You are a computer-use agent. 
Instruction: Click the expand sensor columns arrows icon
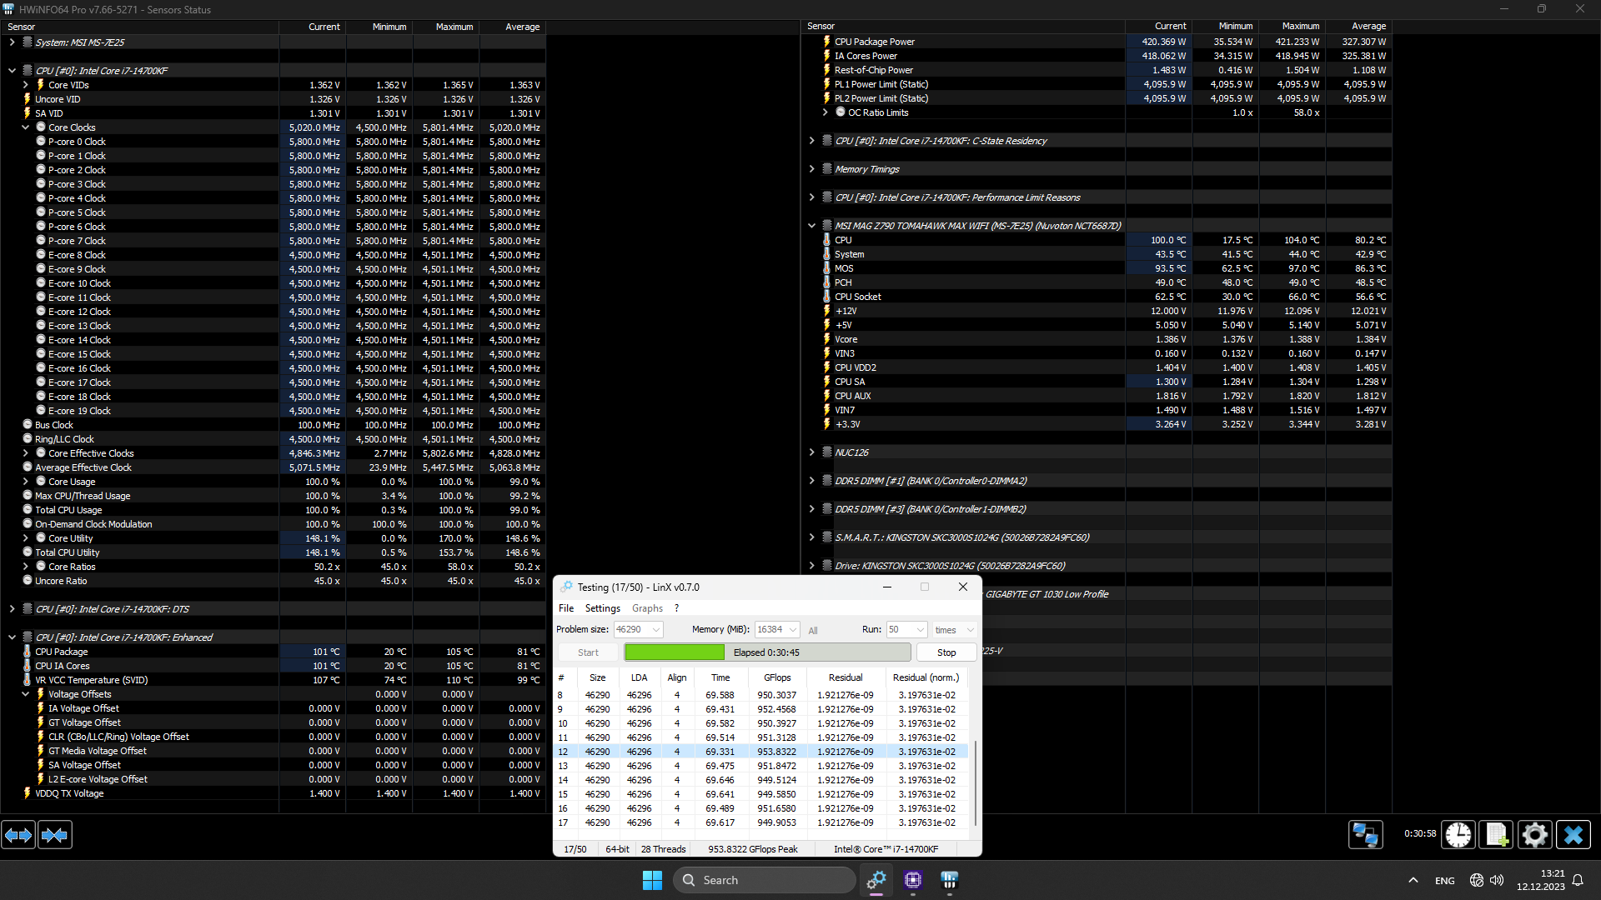[x=18, y=834]
